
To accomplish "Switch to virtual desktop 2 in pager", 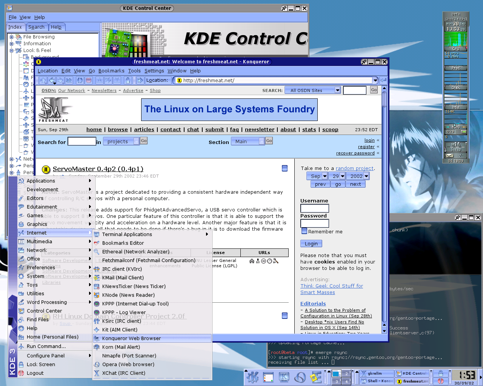I will click(346, 374).
